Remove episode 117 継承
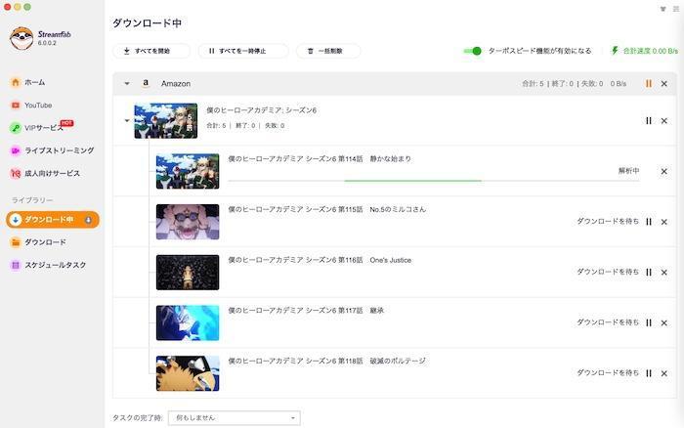Viewport: 684px width, 428px height. coord(663,322)
